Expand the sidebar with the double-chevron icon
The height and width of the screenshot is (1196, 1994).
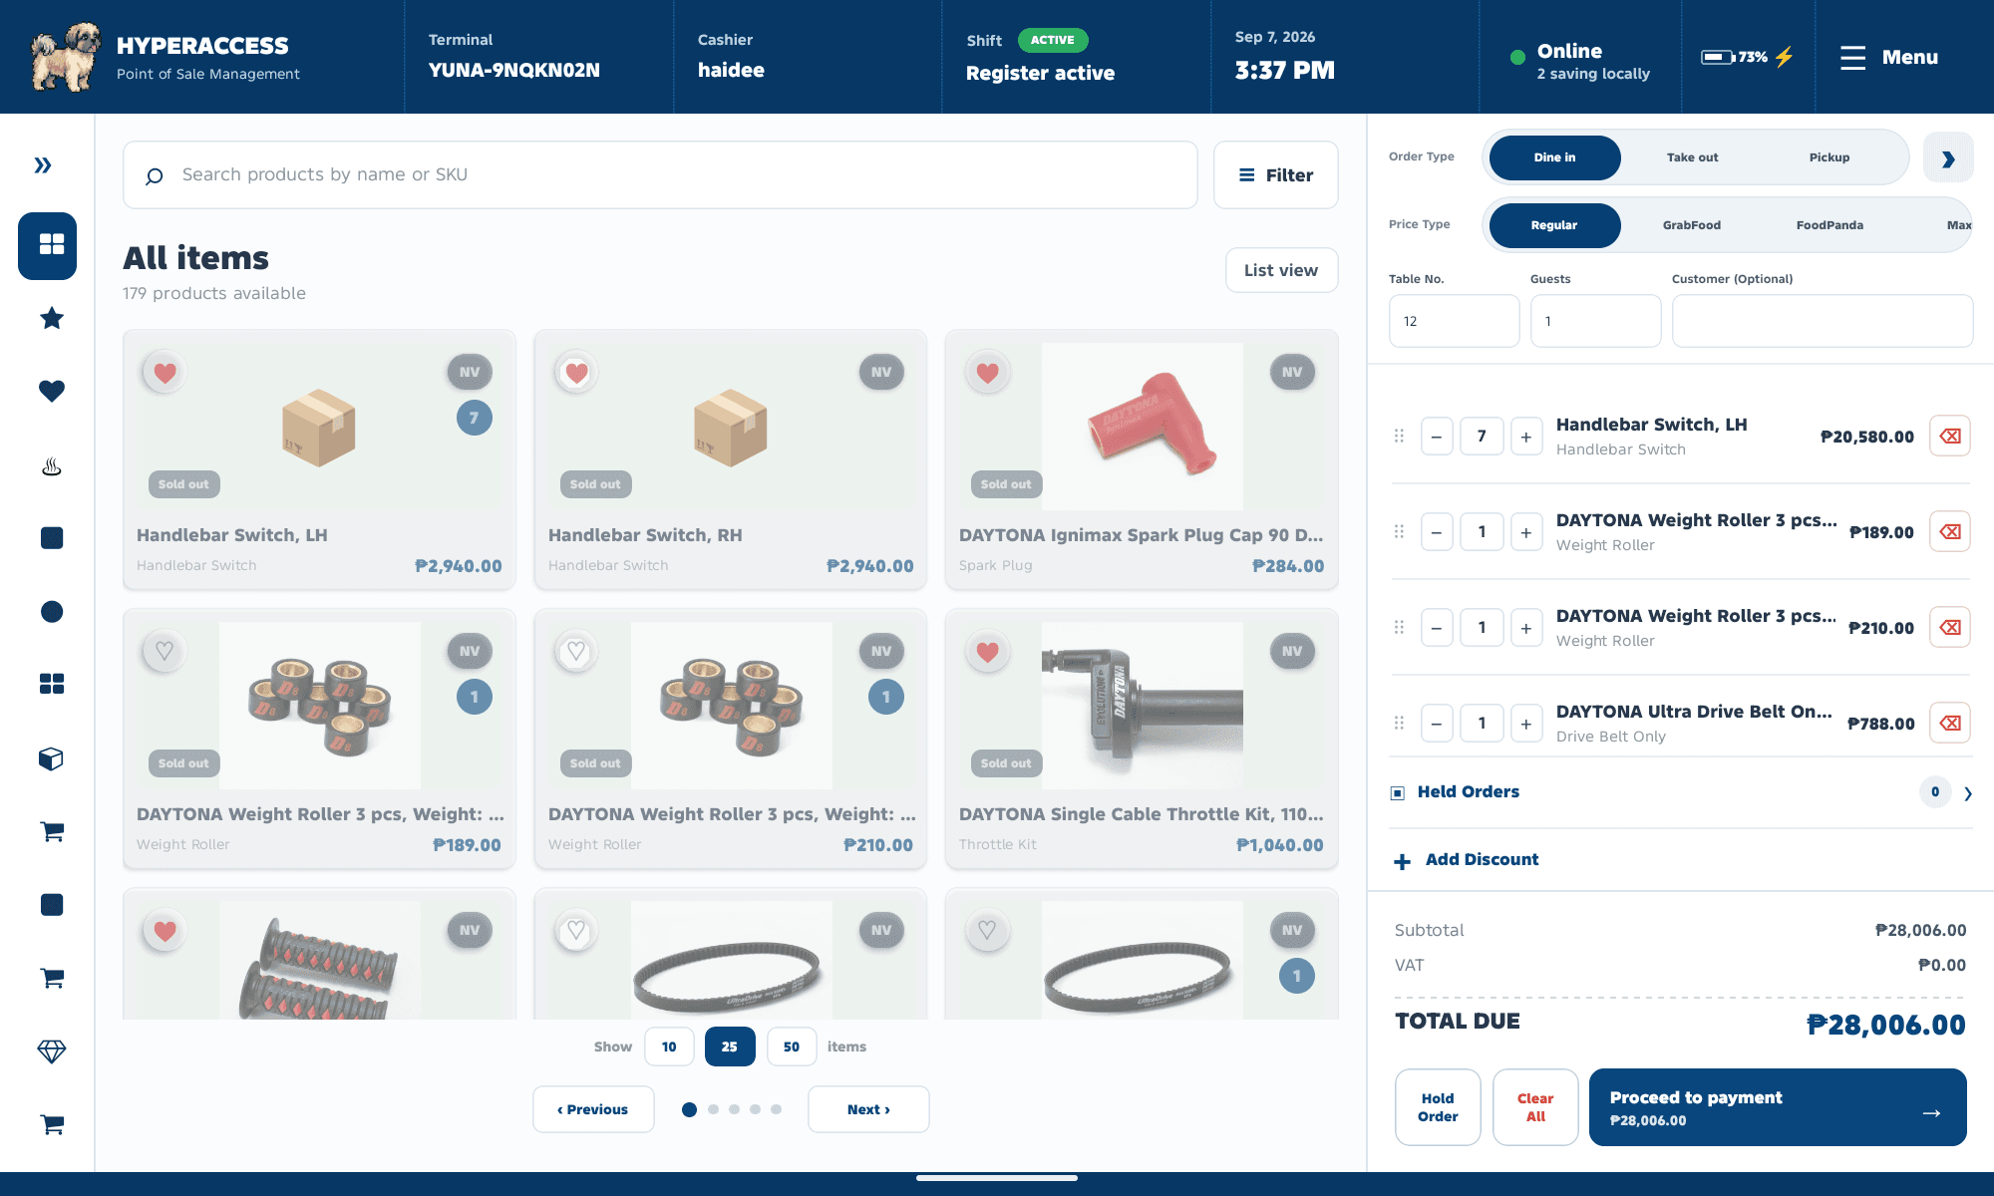pos(43,165)
